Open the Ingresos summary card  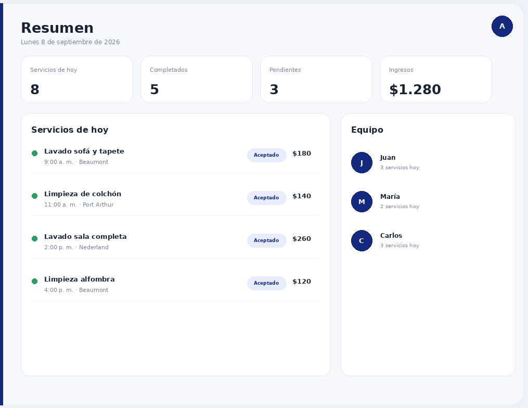click(436, 80)
